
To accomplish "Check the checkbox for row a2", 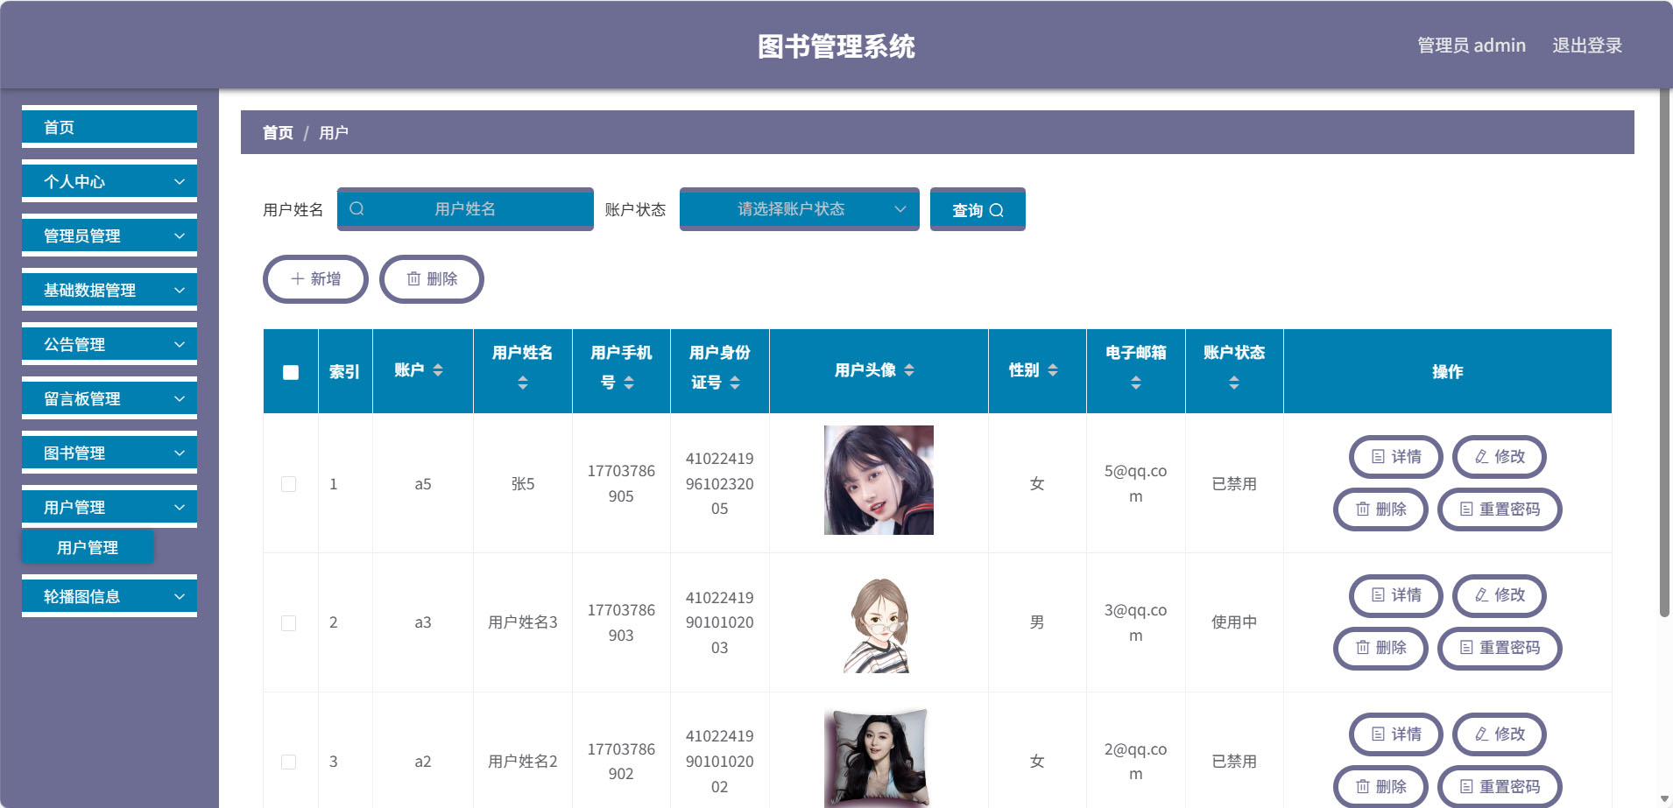I will tap(288, 762).
